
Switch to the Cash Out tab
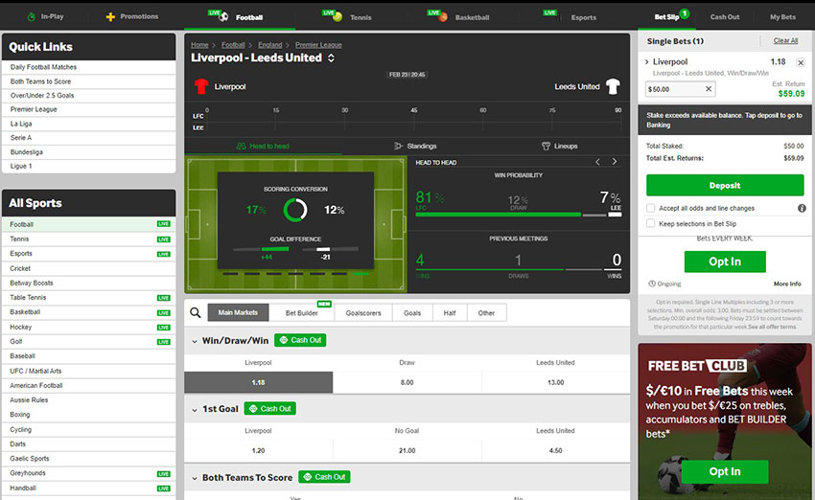pos(725,17)
